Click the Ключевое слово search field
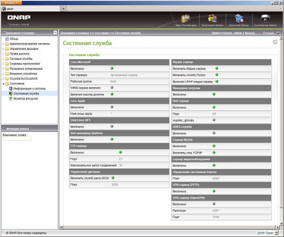 pyautogui.click(x=17, y=139)
